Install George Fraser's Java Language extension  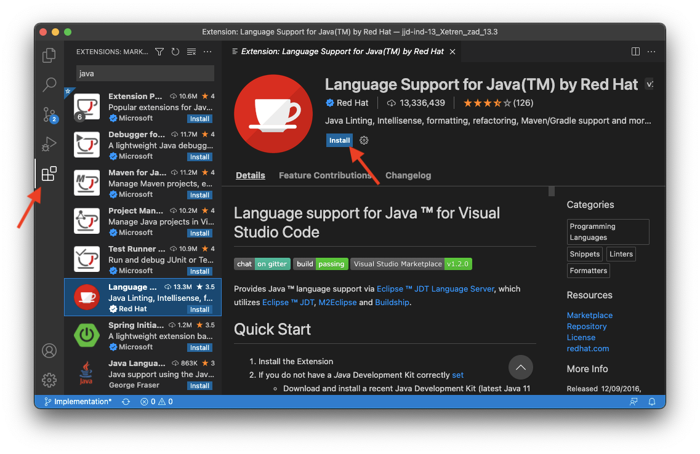click(199, 386)
